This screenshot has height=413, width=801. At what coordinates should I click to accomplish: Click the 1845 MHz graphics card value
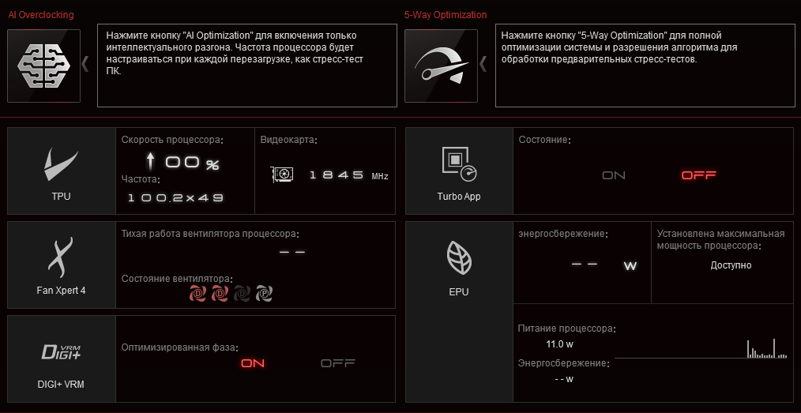coord(349,175)
